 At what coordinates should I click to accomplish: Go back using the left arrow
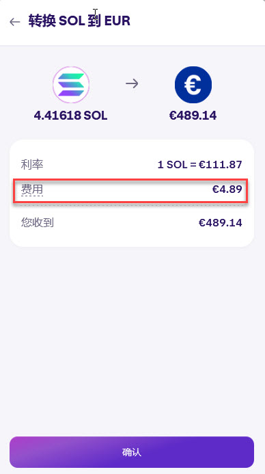pos(14,21)
